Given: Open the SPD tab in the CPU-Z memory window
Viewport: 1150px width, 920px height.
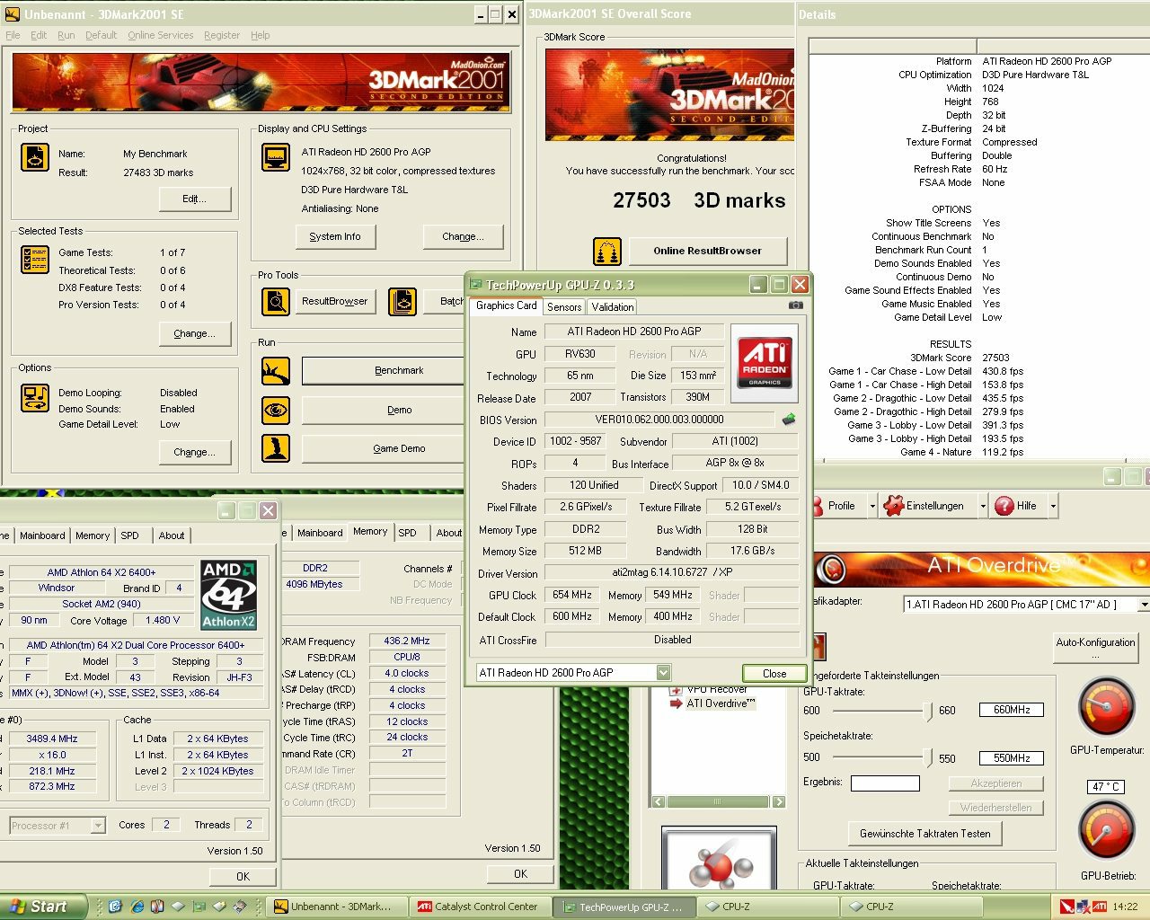Looking at the screenshot, I should click(408, 533).
